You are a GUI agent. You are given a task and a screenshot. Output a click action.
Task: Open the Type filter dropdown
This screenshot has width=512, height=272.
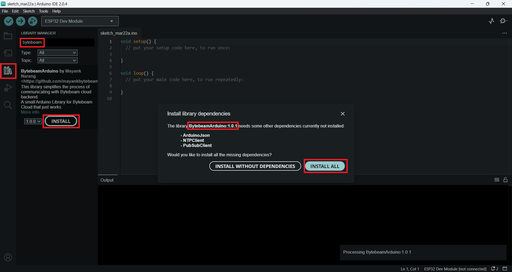click(58, 53)
